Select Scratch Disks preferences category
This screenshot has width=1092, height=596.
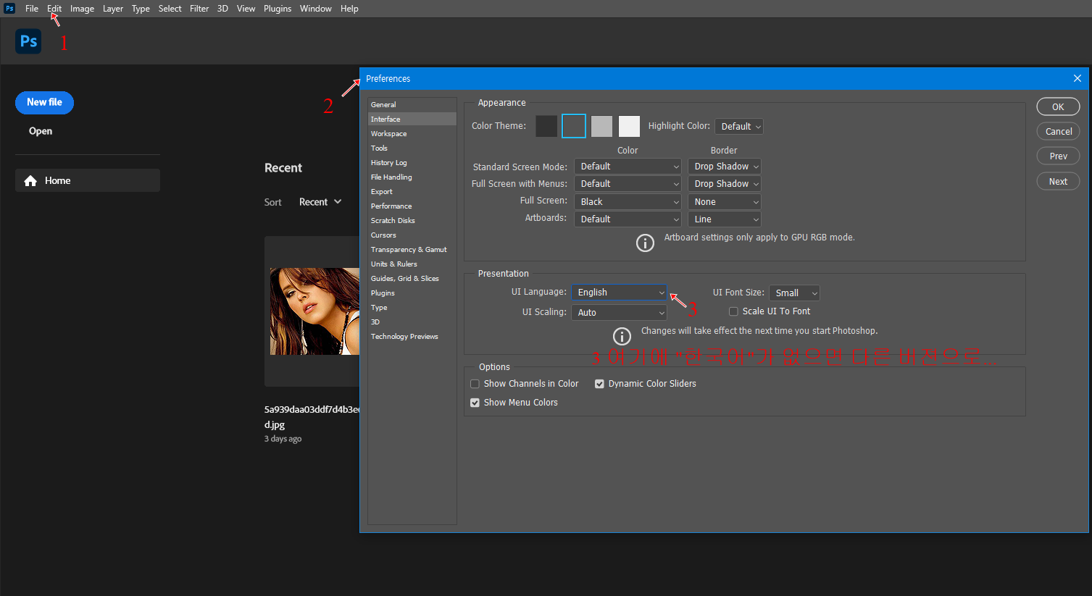[412, 220]
